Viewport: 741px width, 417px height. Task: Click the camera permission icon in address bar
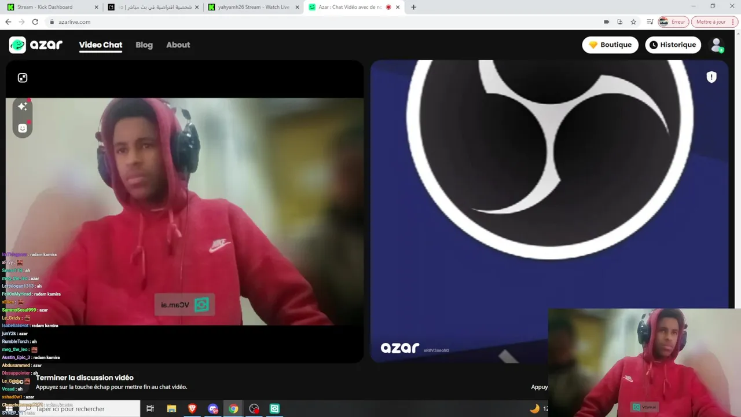pyautogui.click(x=606, y=21)
